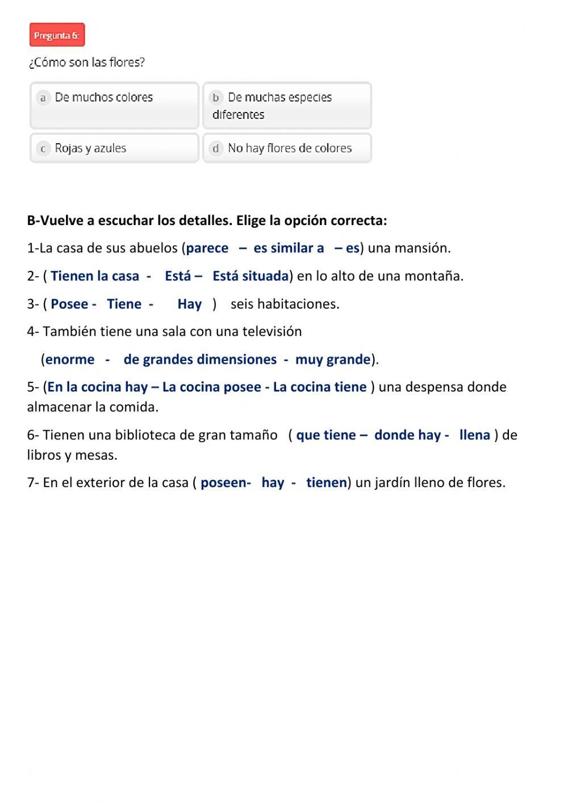Select answer 'De muchos colores'
This screenshot has width=568, height=803.
point(114,105)
